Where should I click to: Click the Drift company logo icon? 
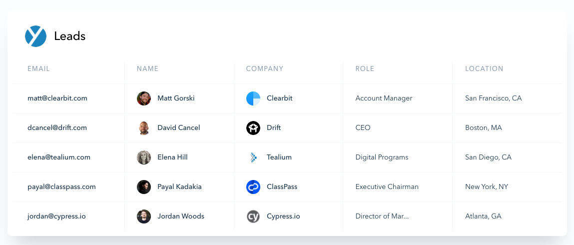point(253,128)
